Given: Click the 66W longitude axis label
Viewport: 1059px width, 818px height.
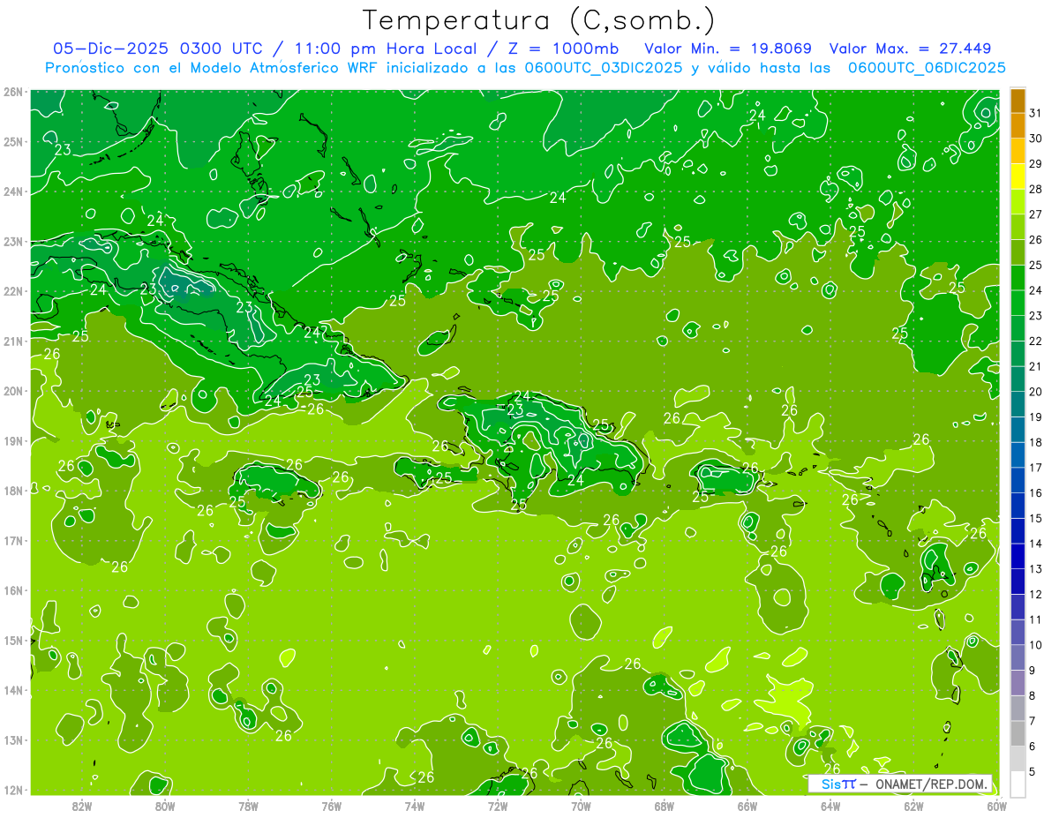Looking at the screenshot, I should pos(747,806).
